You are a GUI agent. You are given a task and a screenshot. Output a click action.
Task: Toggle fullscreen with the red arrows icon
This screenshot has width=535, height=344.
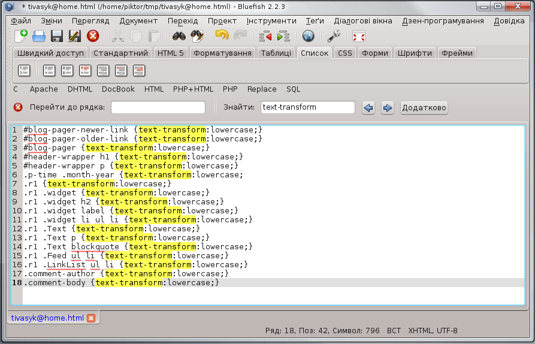[359, 36]
